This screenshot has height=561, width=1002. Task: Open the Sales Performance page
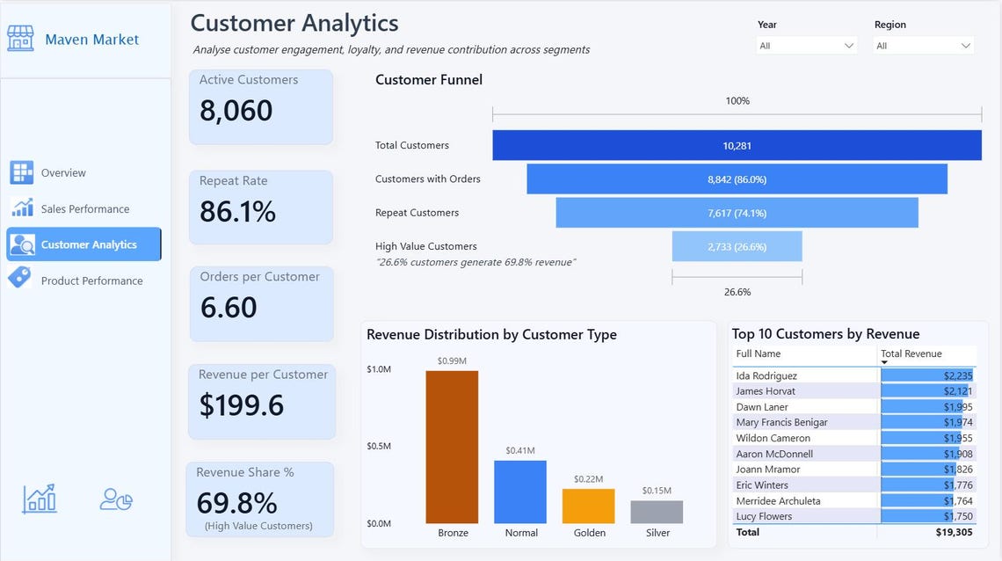click(85, 209)
